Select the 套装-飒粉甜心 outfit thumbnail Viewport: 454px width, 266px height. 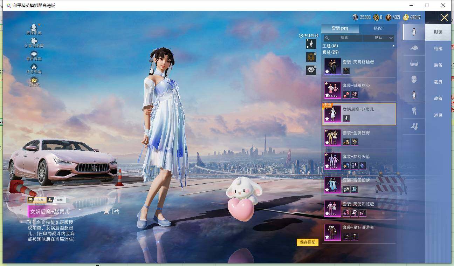point(332,90)
